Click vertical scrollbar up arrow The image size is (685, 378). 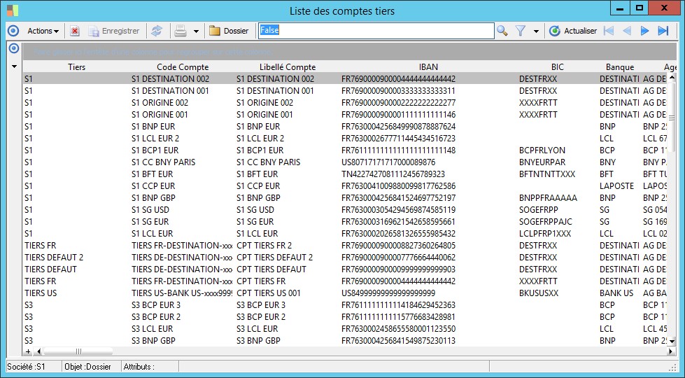[x=672, y=77]
